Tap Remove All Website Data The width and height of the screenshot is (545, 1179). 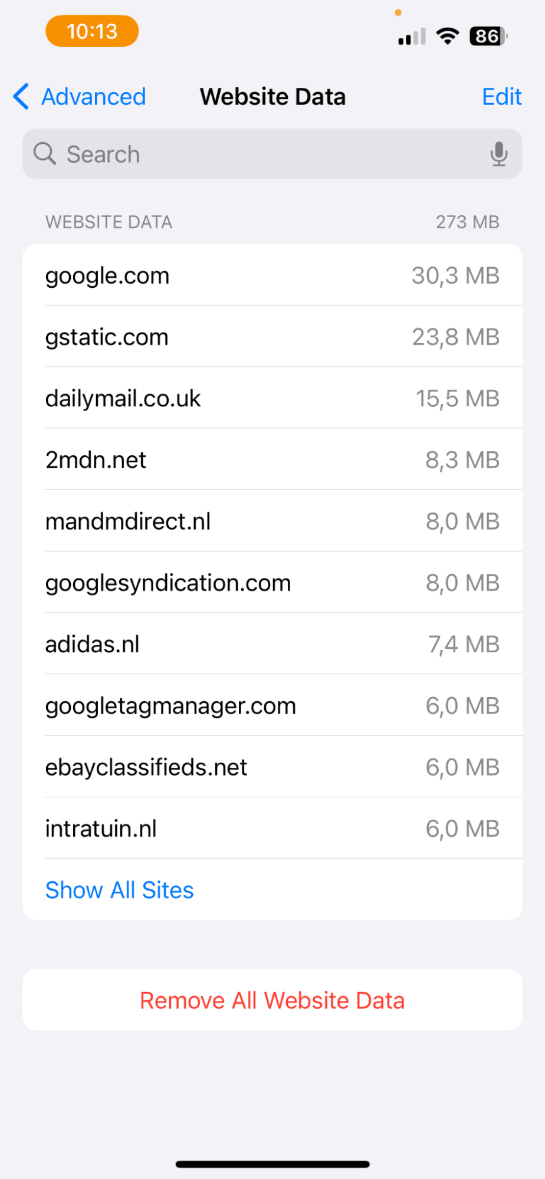(x=272, y=1000)
